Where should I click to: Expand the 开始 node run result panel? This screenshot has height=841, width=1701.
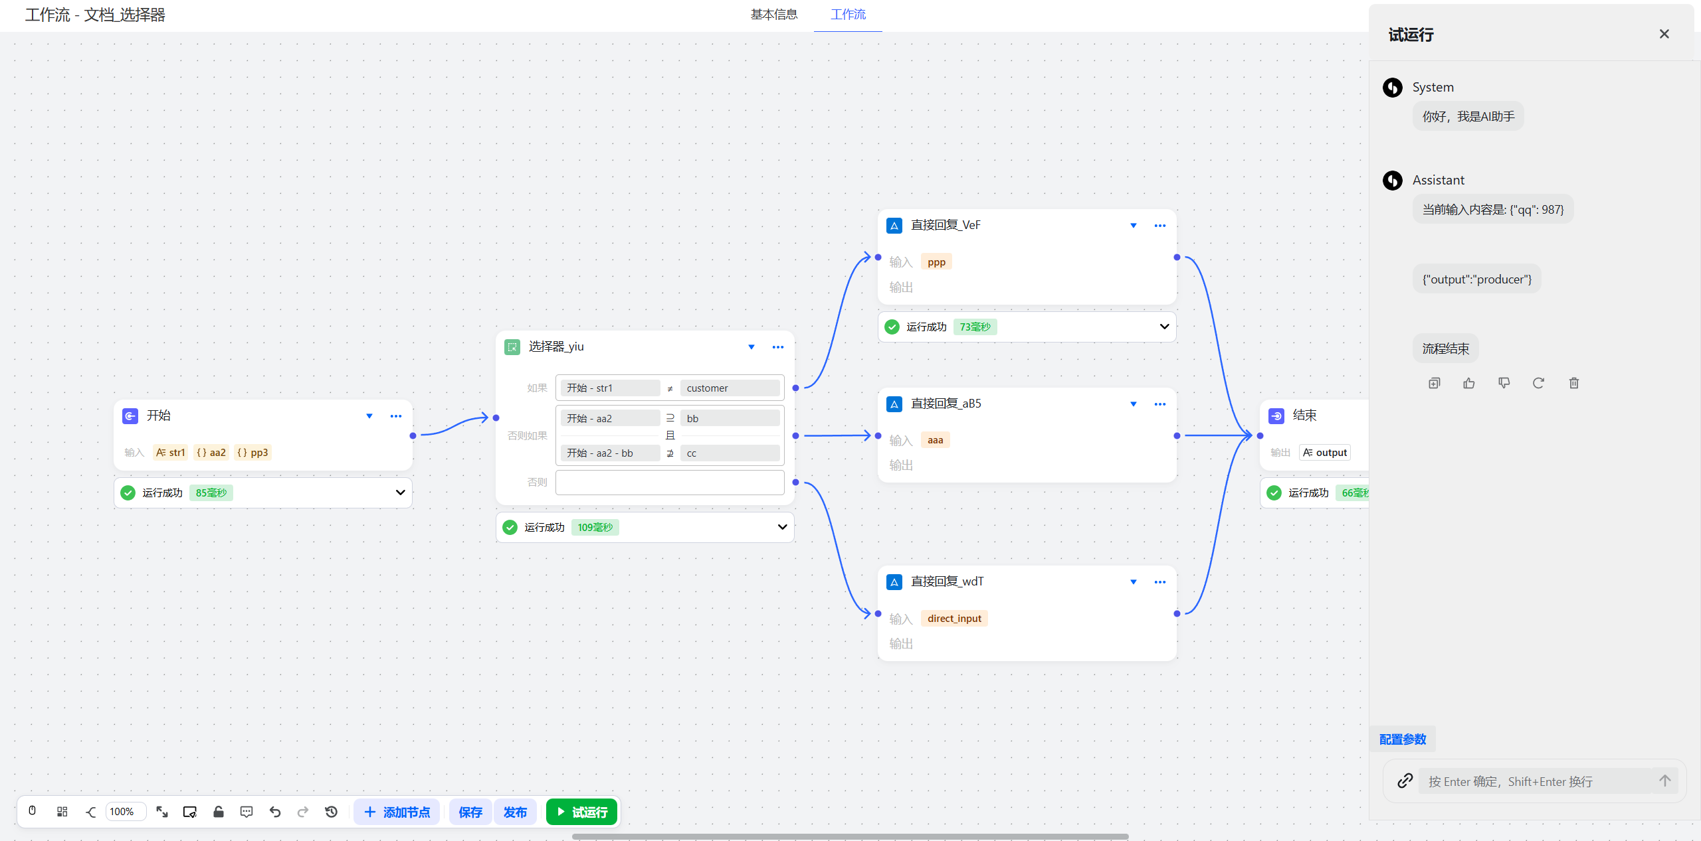point(400,493)
